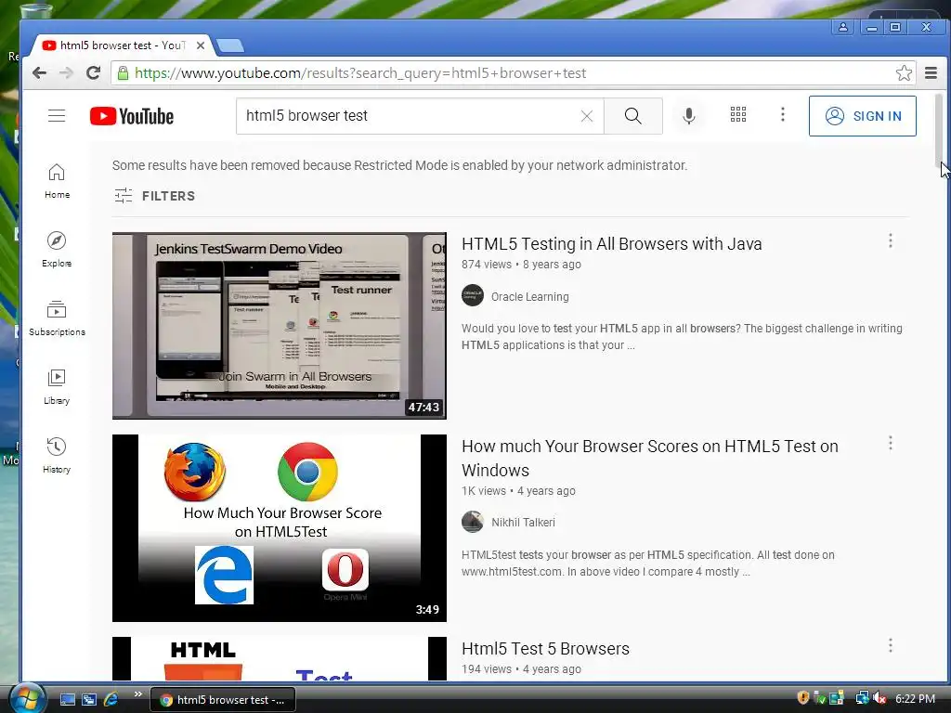The image size is (951, 713).
Task: Go to YouTube homepage via logo
Action: (132, 116)
